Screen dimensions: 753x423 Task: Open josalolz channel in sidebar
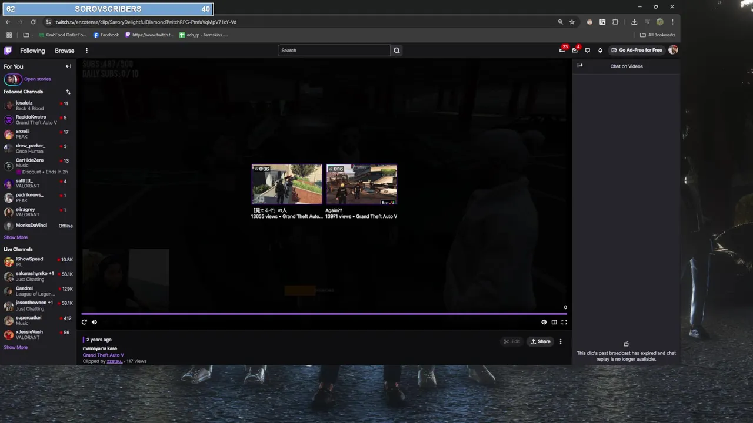click(x=38, y=106)
